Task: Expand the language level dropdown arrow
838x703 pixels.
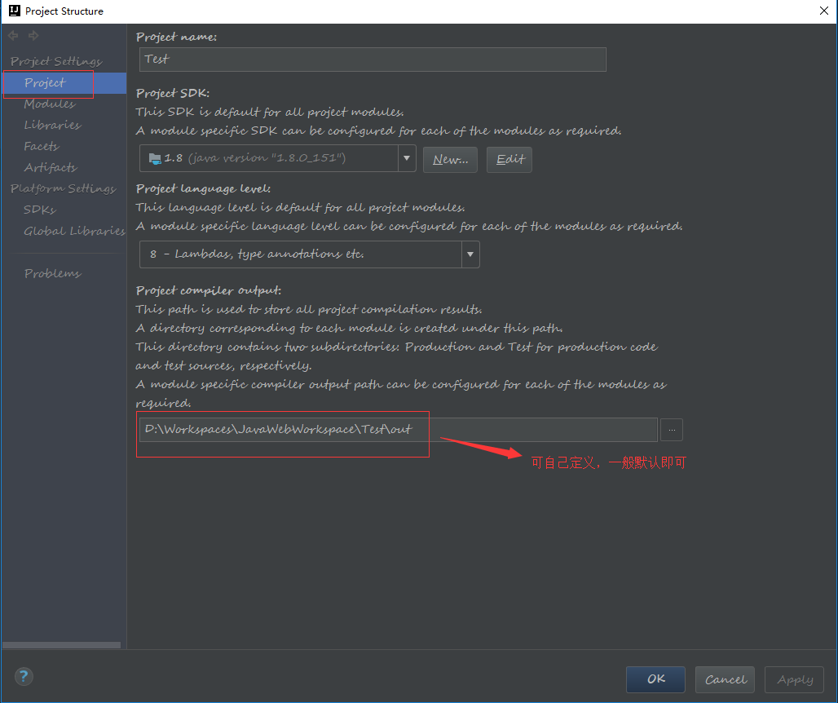Action: point(470,254)
